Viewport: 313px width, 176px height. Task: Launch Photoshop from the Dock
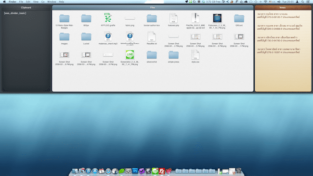tap(135, 171)
